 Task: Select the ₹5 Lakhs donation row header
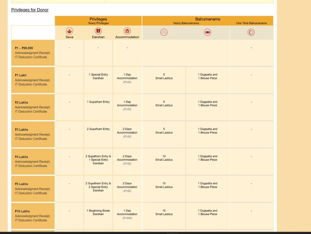(x=33, y=189)
